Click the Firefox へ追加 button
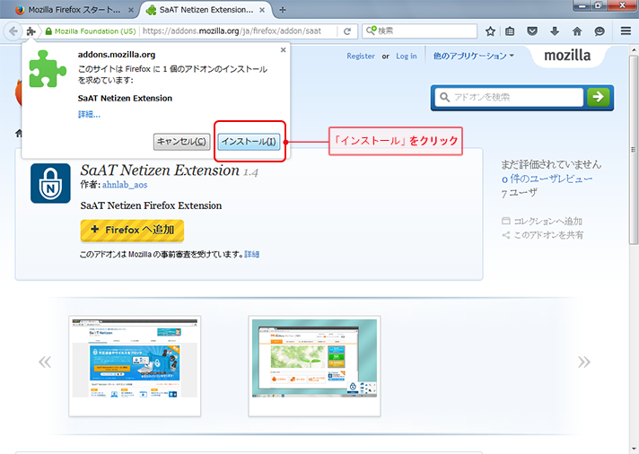The width and height of the screenshot is (639, 454). coord(132,230)
